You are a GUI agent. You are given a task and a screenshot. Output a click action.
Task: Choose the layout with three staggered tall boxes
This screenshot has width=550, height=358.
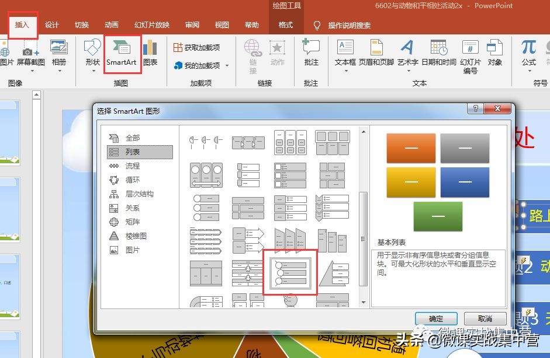(x=333, y=240)
